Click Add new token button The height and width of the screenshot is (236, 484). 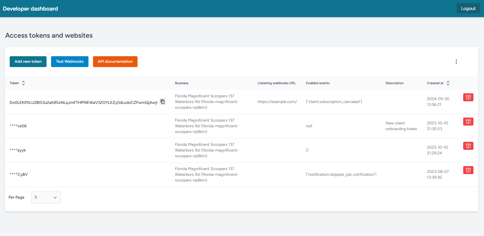(28, 62)
